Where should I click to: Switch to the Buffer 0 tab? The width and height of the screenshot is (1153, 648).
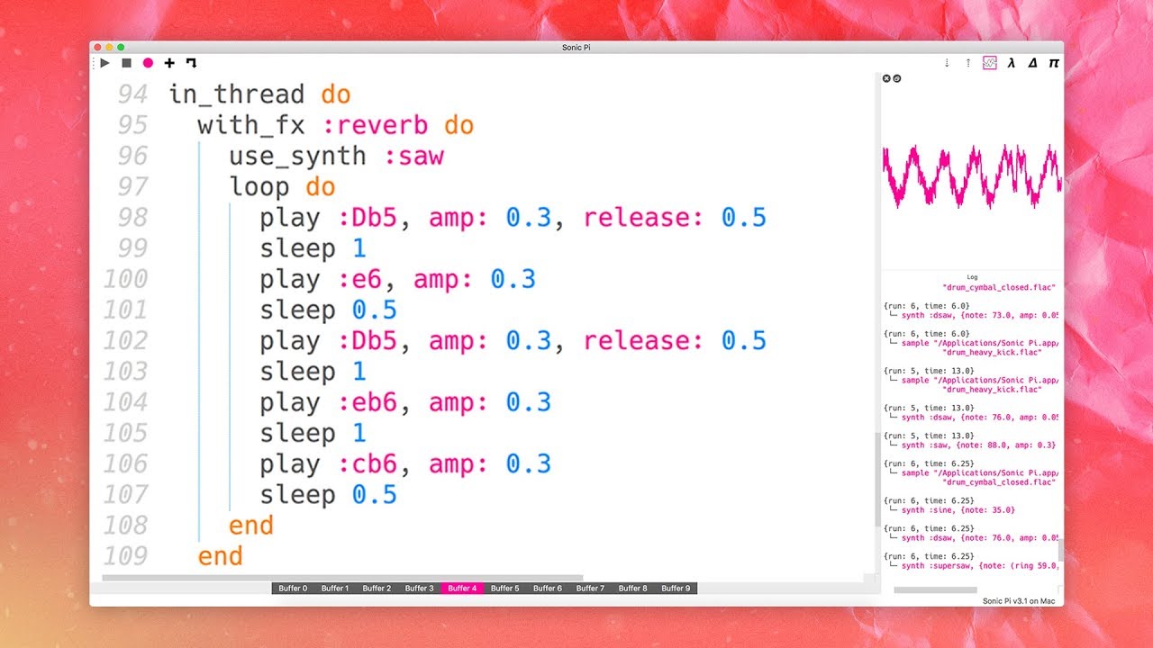293,589
